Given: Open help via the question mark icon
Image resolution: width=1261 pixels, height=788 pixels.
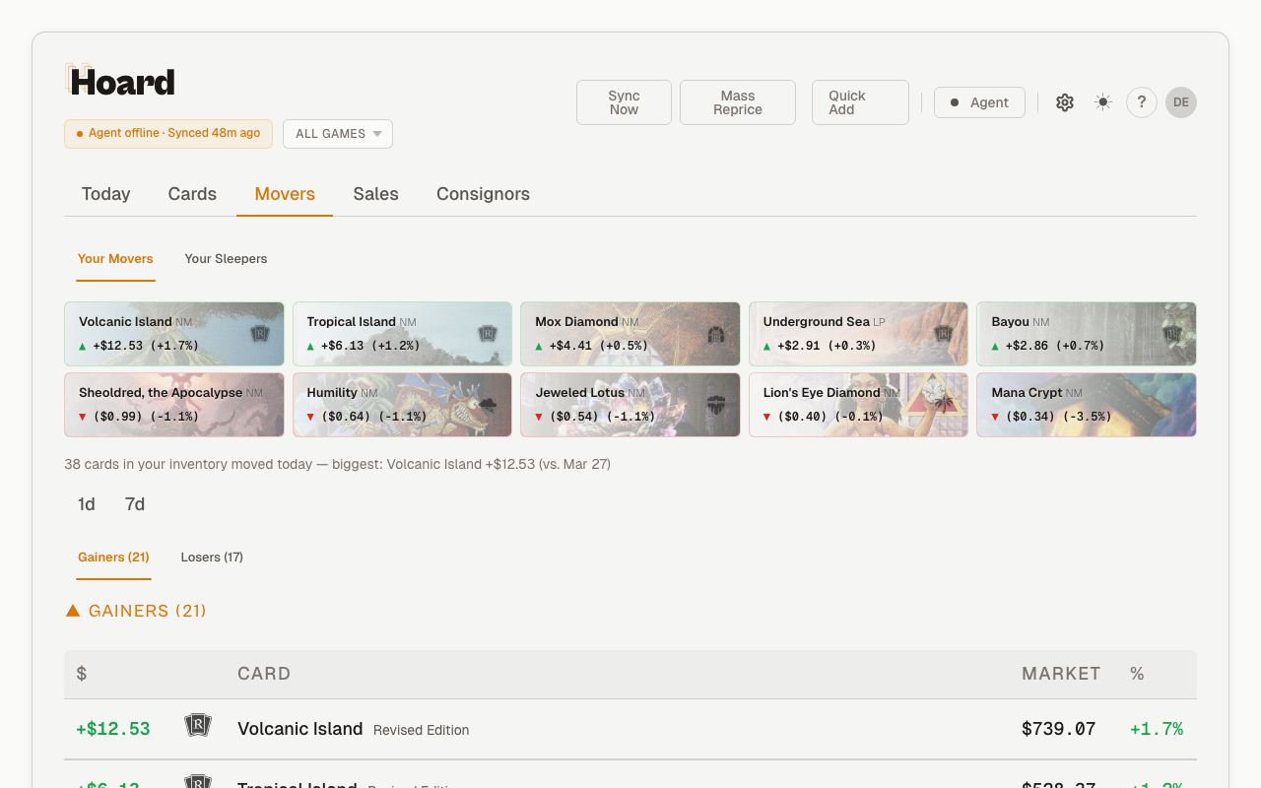Looking at the screenshot, I should point(1142,102).
